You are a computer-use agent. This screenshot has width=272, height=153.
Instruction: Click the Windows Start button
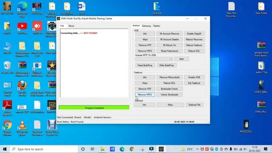5,149
